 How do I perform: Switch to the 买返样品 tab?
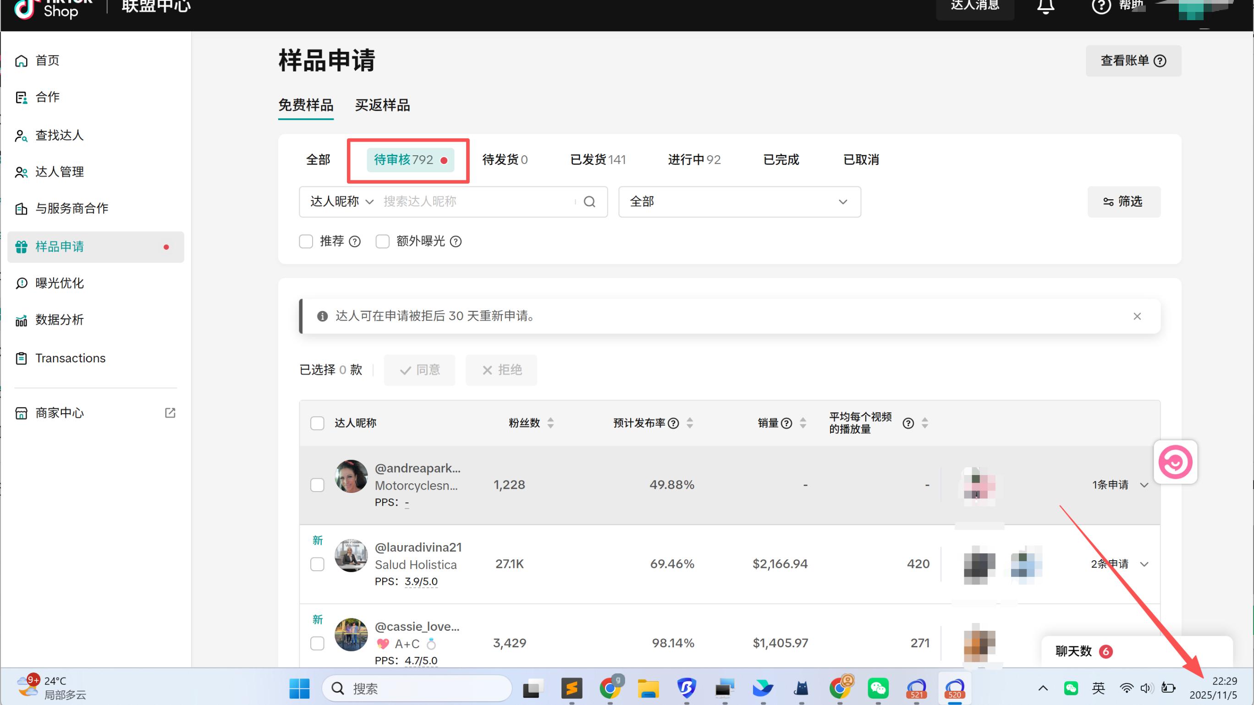pos(383,105)
